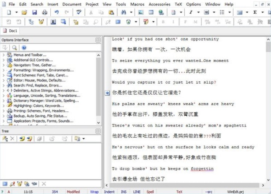
Task: Toggle INS insert mode in status bar
Action: 123,192
